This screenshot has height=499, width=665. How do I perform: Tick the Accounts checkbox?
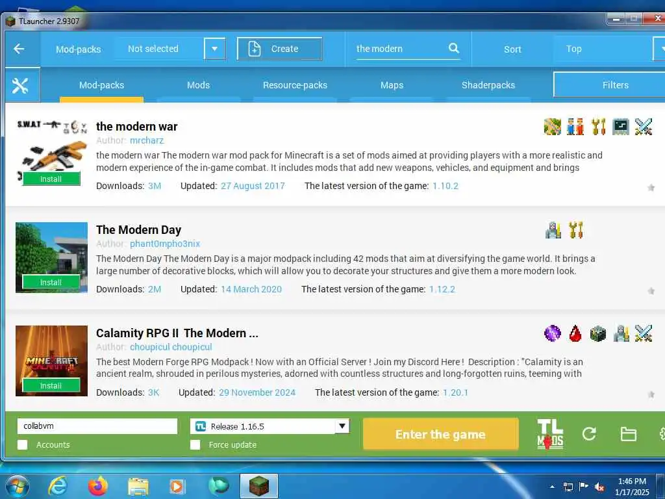point(23,444)
